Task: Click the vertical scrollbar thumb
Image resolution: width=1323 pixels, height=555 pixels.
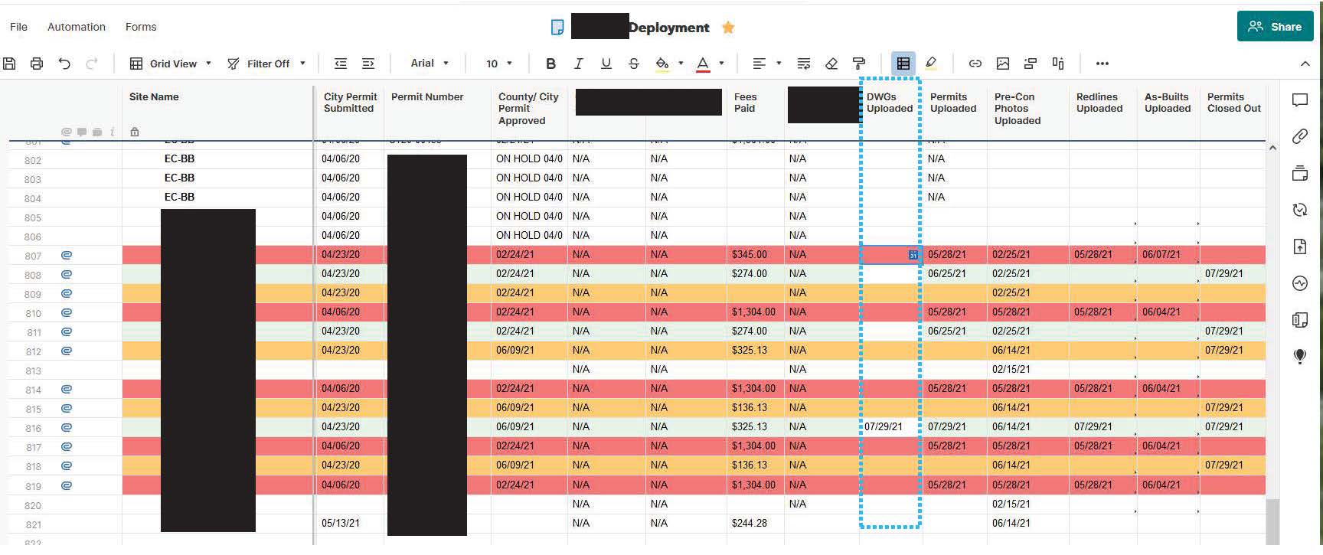Action: coord(1272,521)
